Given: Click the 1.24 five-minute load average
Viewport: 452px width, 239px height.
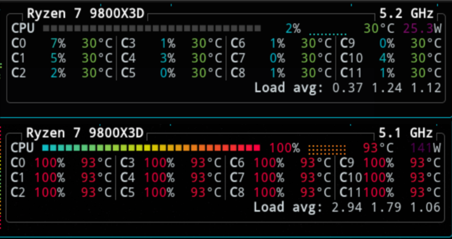Looking at the screenshot, I should tap(387, 88).
